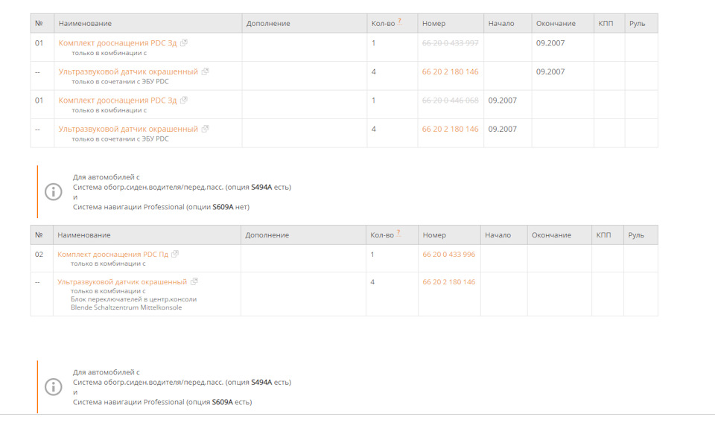Image resolution: width=715 pixels, height=431 pixels.
Task: Open crossed-out number 66 20 0 446 068
Action: coord(450,100)
